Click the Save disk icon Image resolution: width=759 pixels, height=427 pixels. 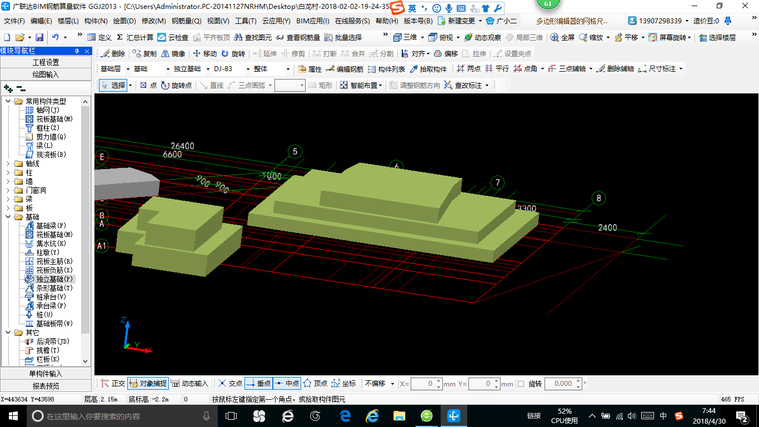coord(39,37)
